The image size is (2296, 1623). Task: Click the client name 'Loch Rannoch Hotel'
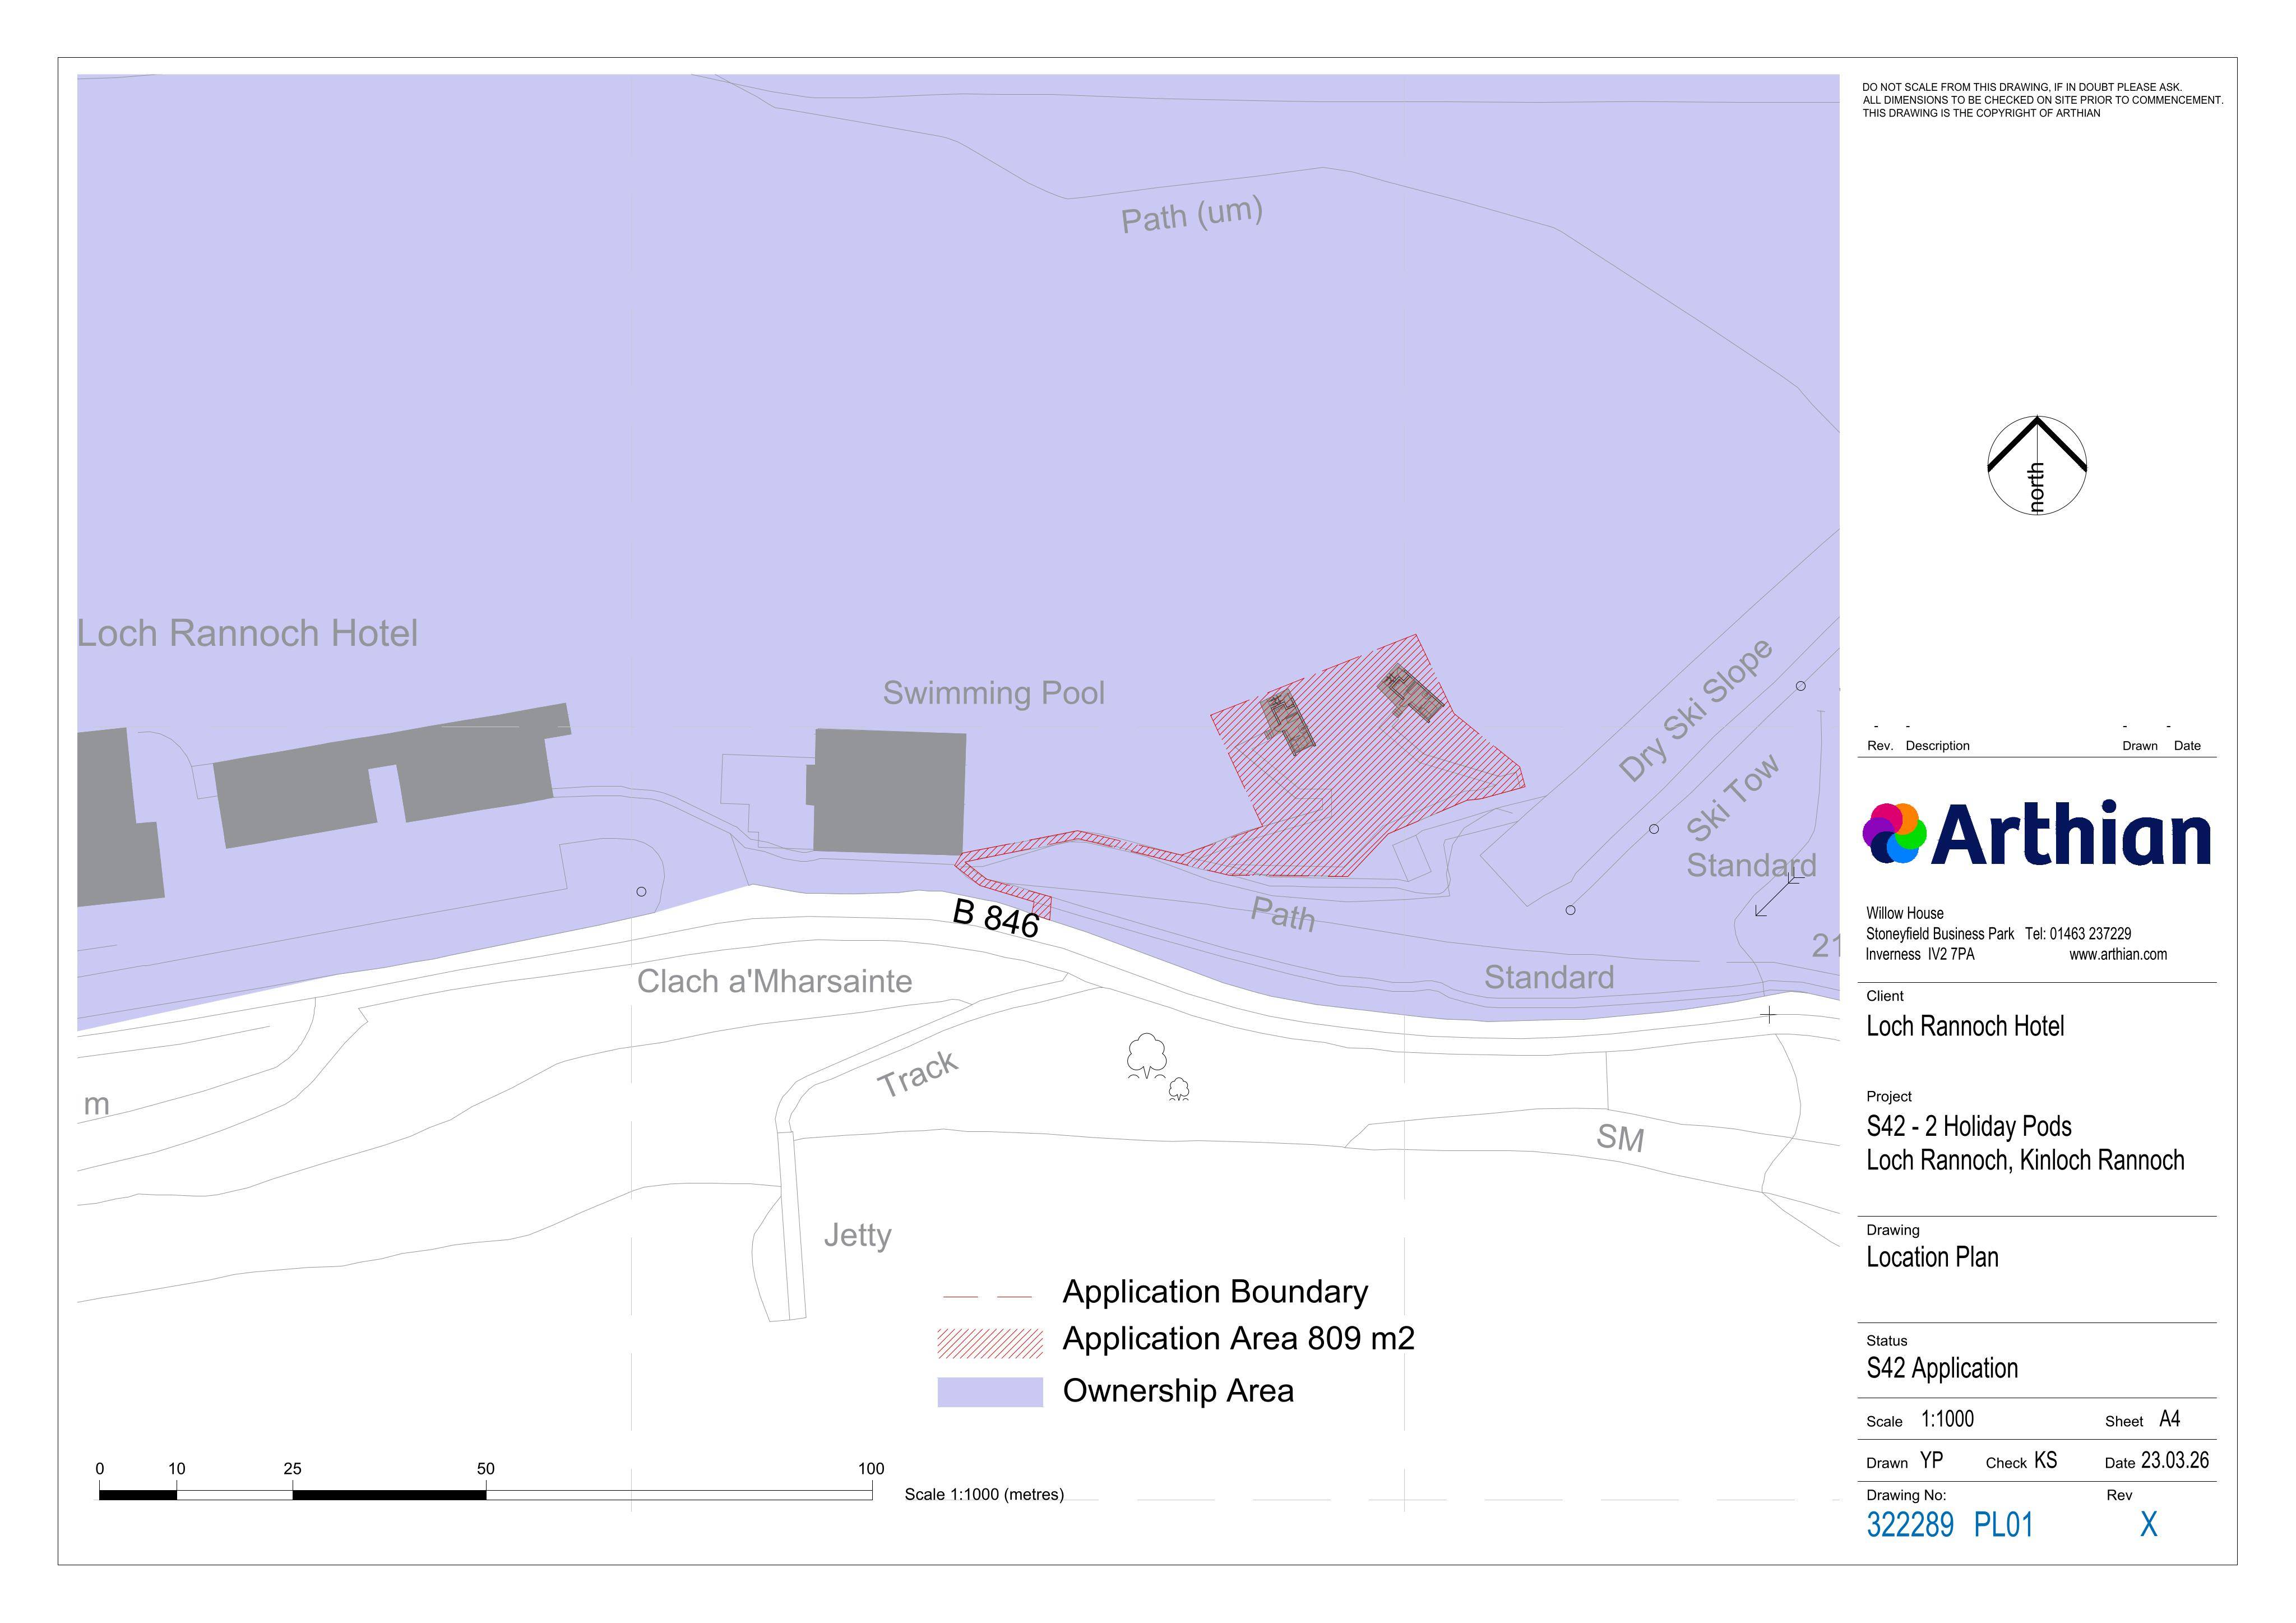point(1965,1026)
